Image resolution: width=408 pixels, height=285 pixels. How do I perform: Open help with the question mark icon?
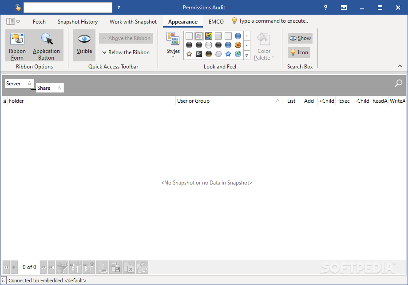[x=325, y=8]
